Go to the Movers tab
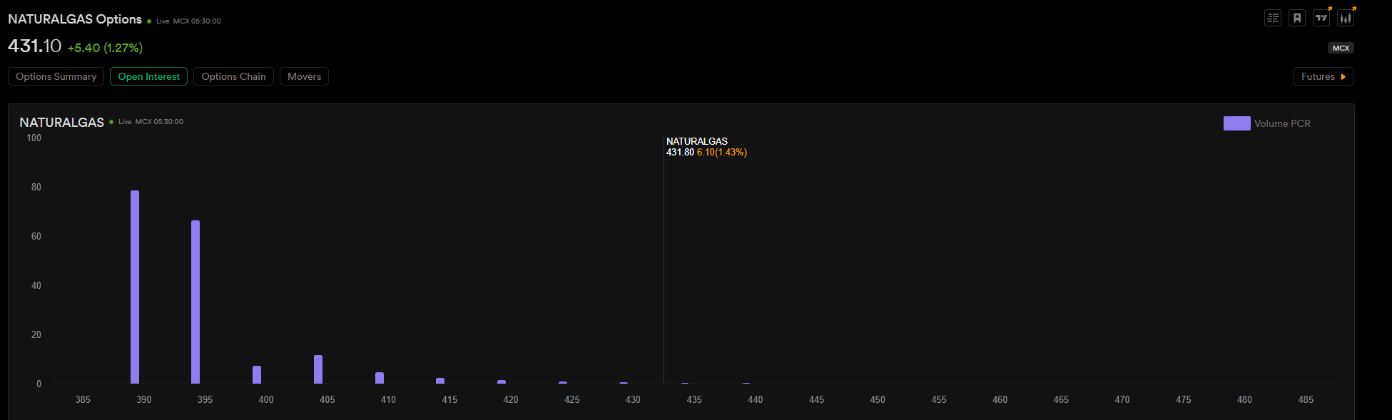Image resolution: width=1392 pixels, height=420 pixels. click(x=304, y=76)
